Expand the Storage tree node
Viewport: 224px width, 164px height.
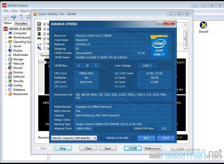[6, 60]
